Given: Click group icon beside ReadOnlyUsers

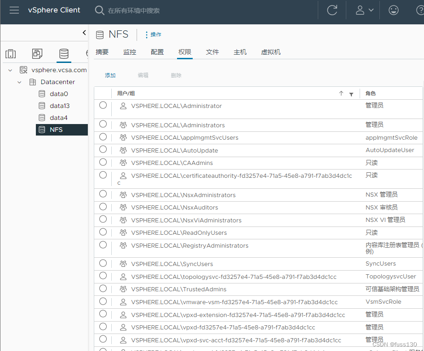Looking at the screenshot, I should pos(123,232).
